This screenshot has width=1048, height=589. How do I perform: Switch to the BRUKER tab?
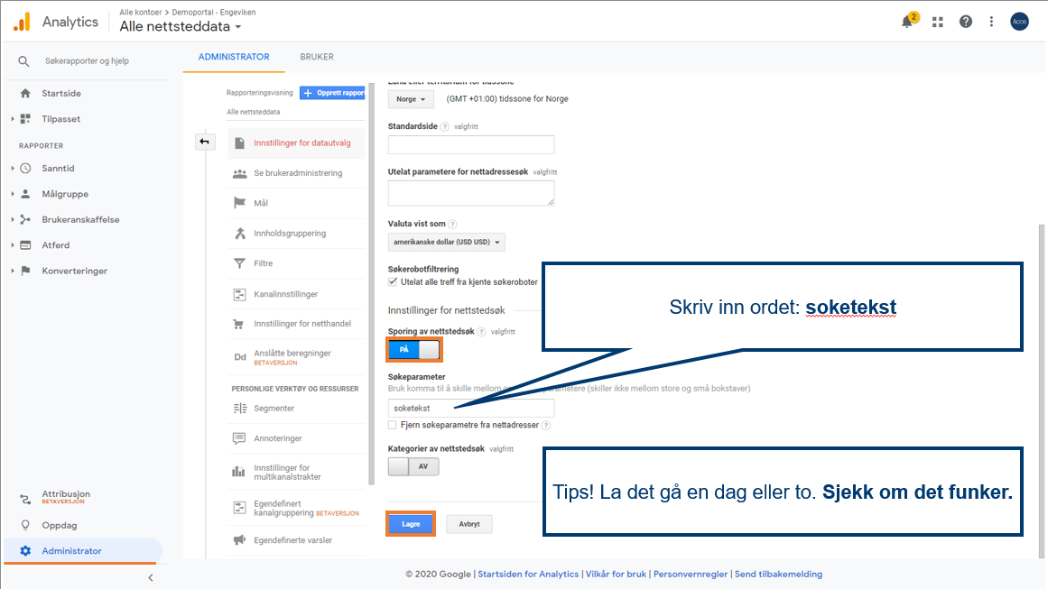tap(317, 57)
